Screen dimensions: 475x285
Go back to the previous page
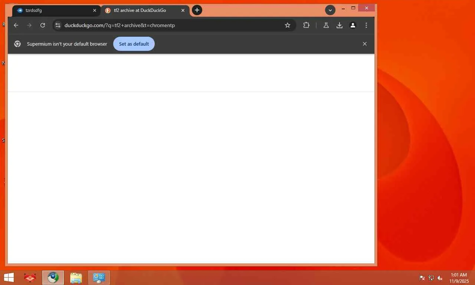pyautogui.click(x=16, y=25)
